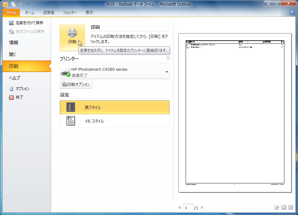Image resolution: width=298 pixels, height=215 pixels.
Task: Click the send/receive quick access icon
Action: coord(13,4)
